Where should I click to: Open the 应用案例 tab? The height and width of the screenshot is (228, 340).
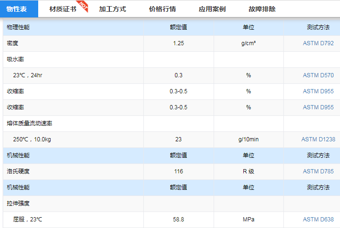(x=212, y=9)
